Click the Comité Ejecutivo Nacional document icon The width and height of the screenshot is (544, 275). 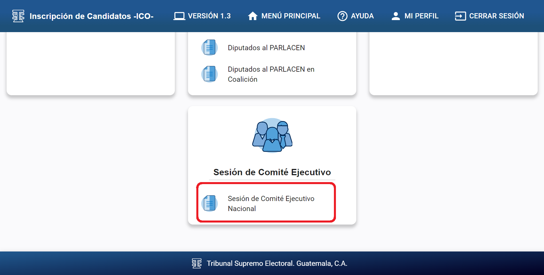click(x=210, y=203)
